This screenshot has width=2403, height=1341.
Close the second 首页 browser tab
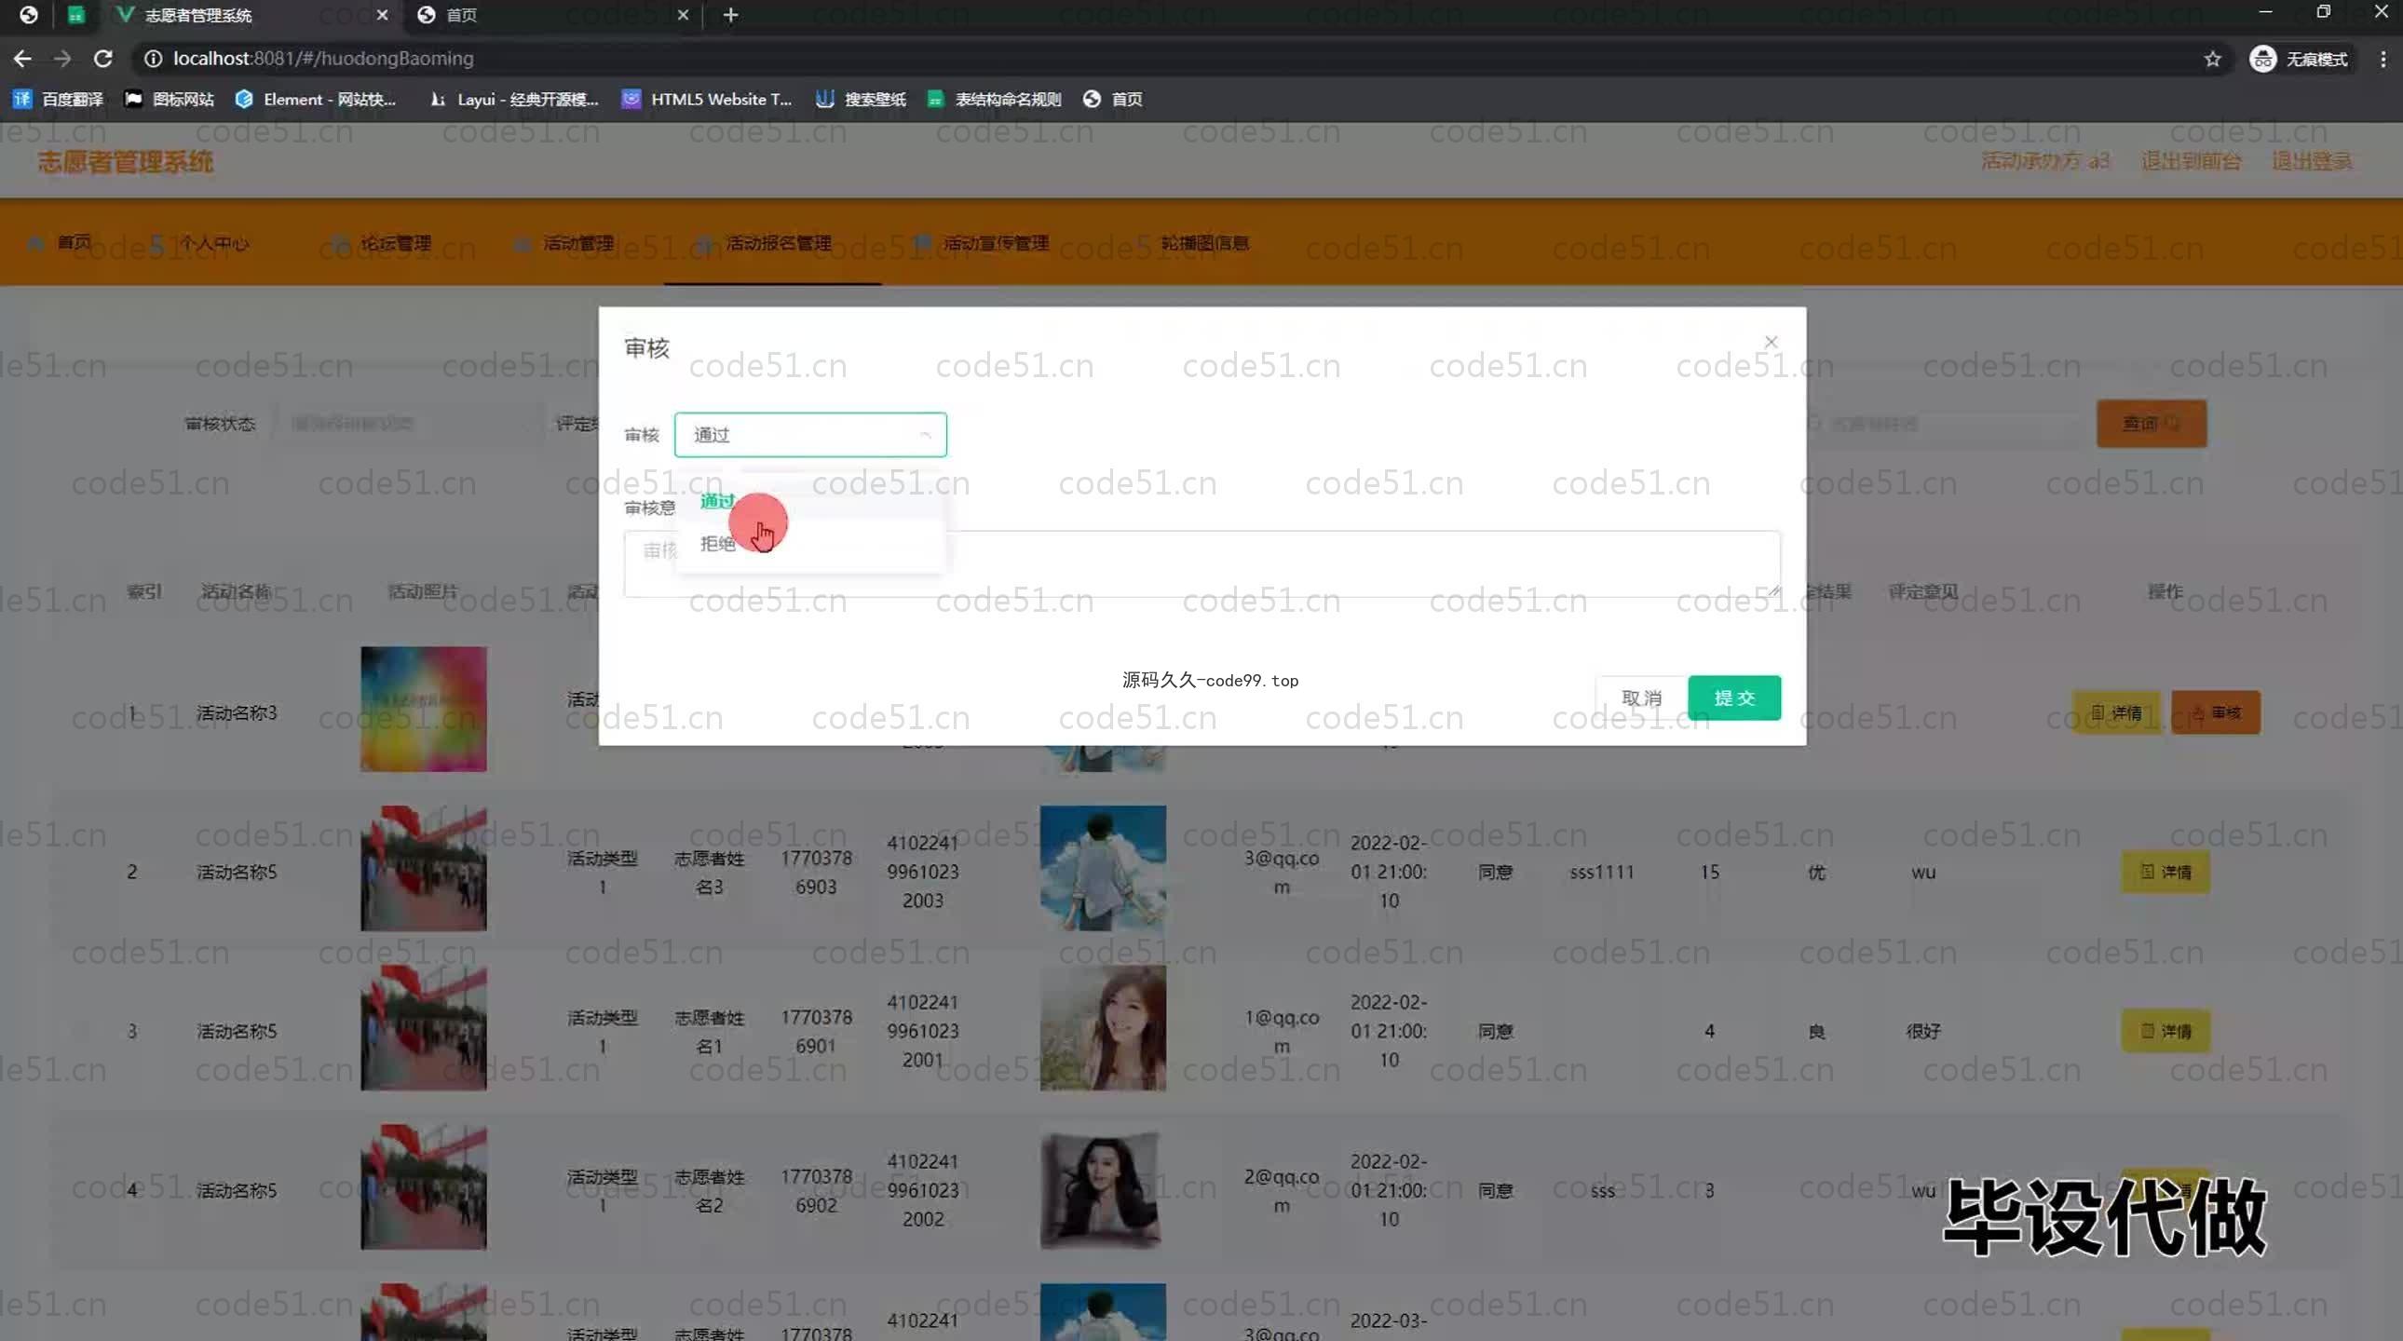click(683, 15)
